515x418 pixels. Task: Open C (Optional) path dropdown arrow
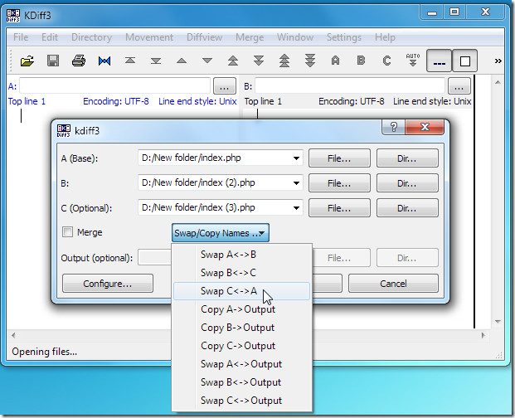[x=296, y=208]
